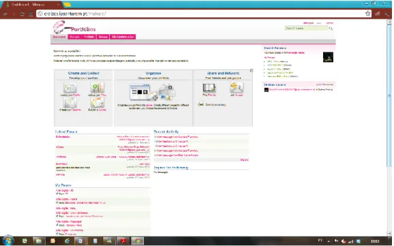Click the Create and Collect heading
The width and height of the screenshot is (394, 246).
tap(84, 73)
